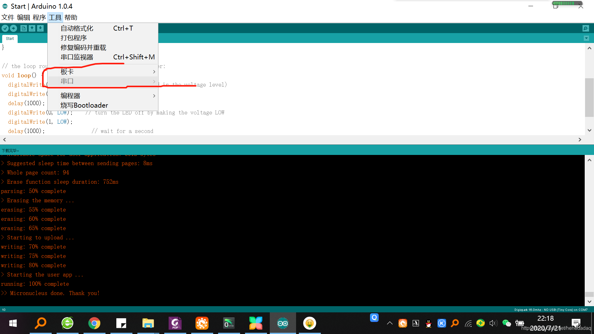Click the editor vertical scrollbar up arrow
594x334 pixels.
coord(589,48)
